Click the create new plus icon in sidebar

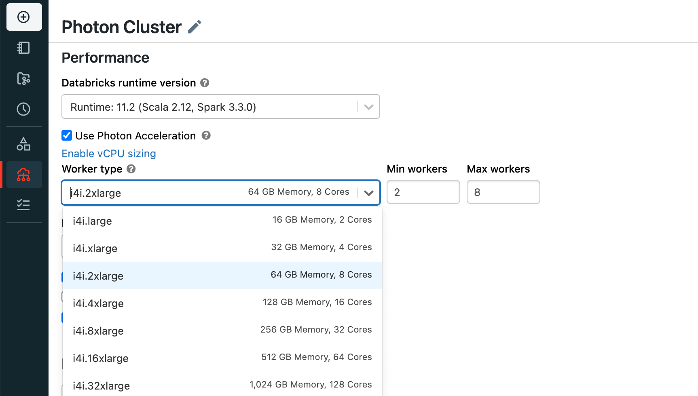[23, 17]
